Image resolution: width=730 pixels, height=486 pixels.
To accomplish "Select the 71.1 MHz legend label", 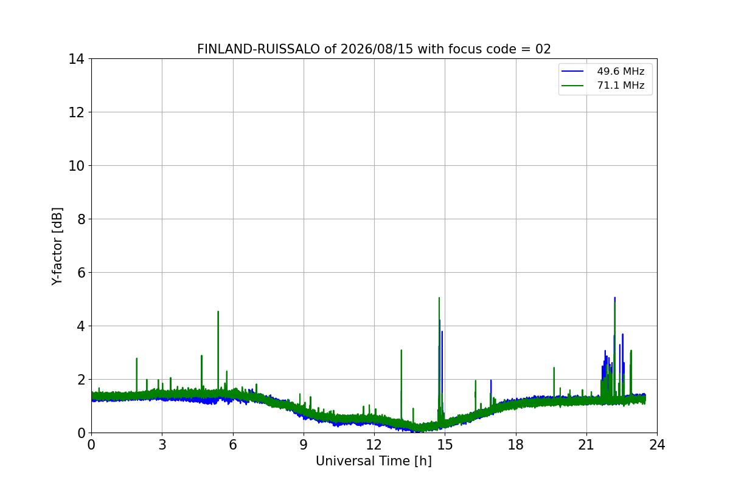I will (620, 86).
